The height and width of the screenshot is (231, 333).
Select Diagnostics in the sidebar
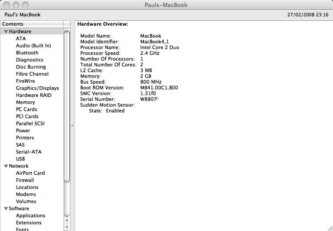point(29,60)
